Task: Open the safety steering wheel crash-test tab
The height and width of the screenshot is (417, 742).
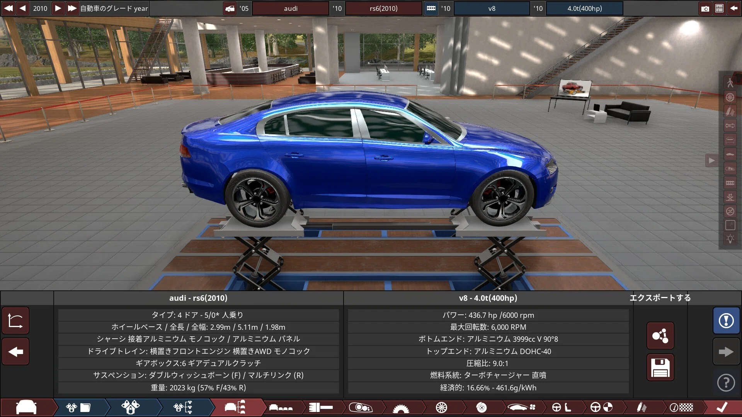Action: pos(601,407)
